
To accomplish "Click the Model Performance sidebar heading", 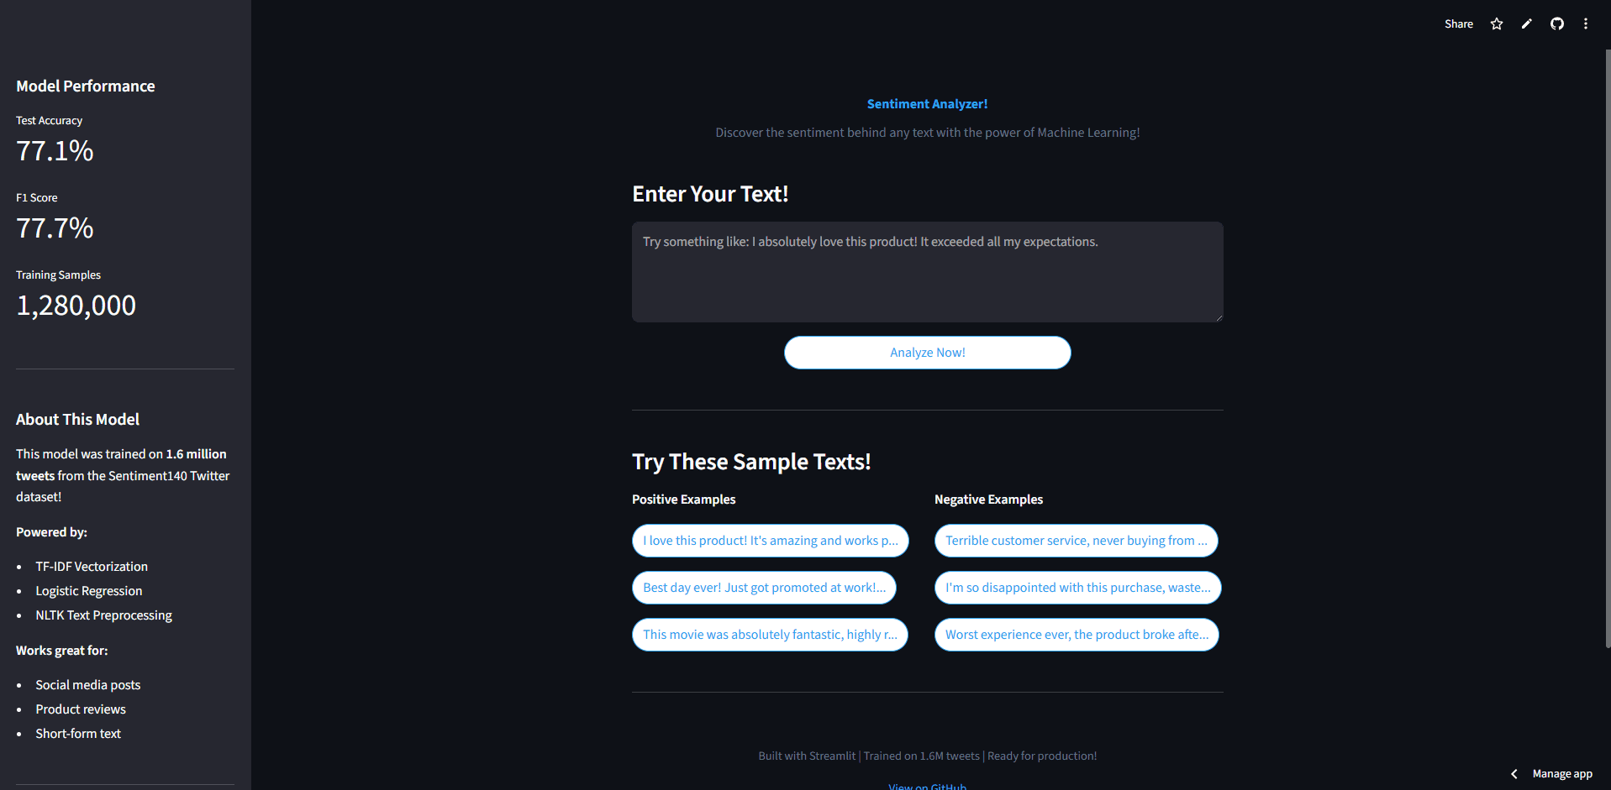I will point(85,86).
